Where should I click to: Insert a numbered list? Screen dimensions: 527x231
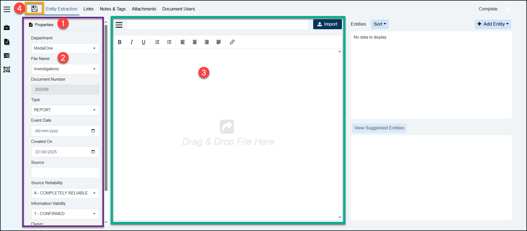point(157,42)
